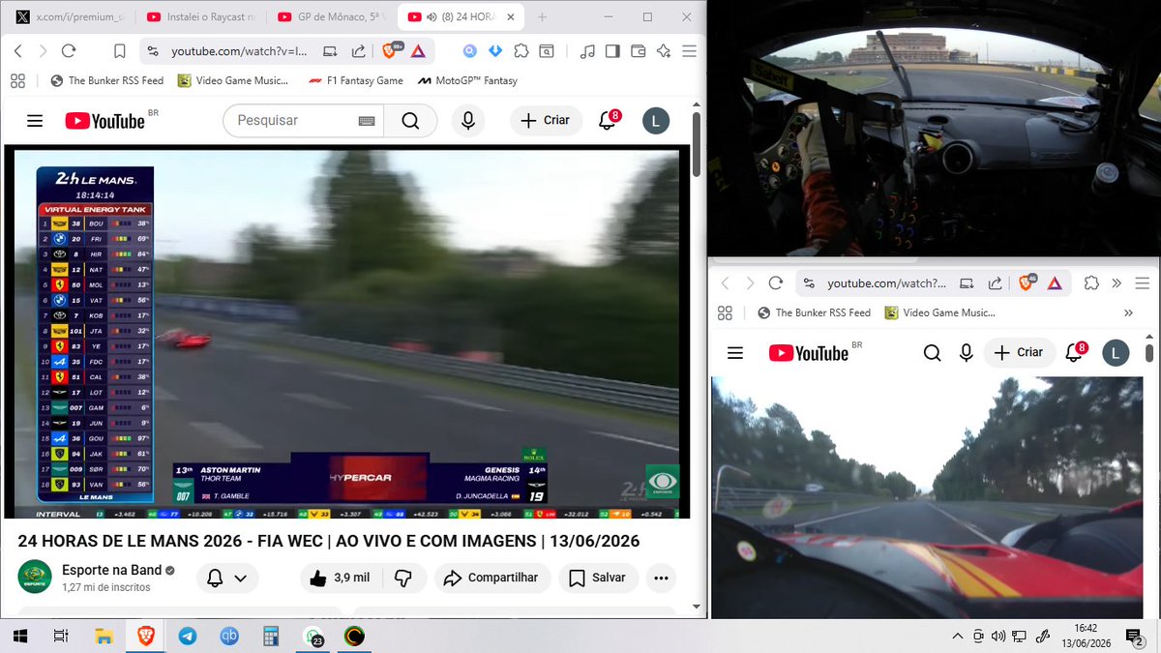Open account avatar L in right window
1161x653 pixels.
[x=1116, y=353]
